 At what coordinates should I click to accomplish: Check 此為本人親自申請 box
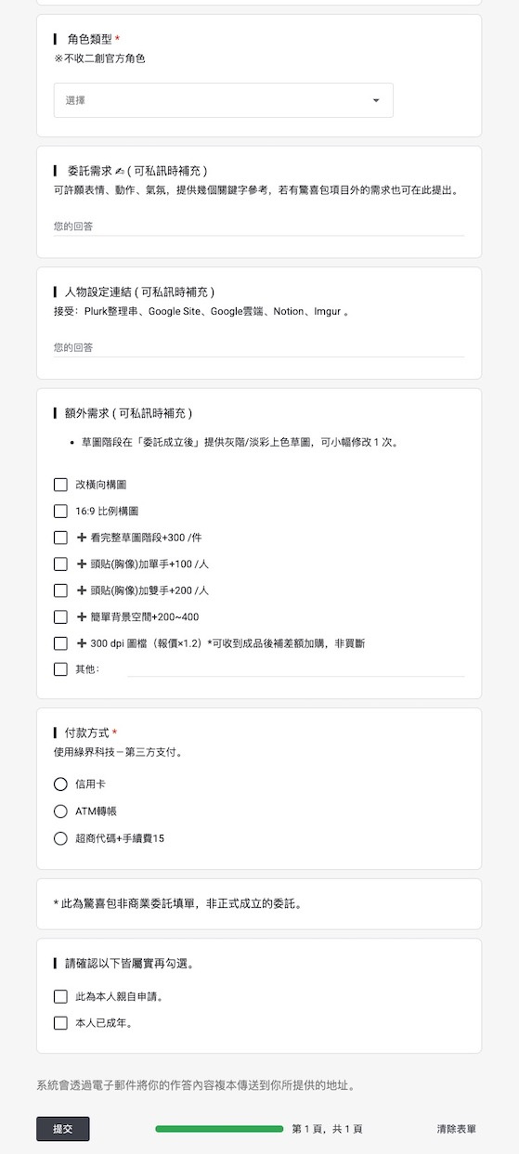60,997
